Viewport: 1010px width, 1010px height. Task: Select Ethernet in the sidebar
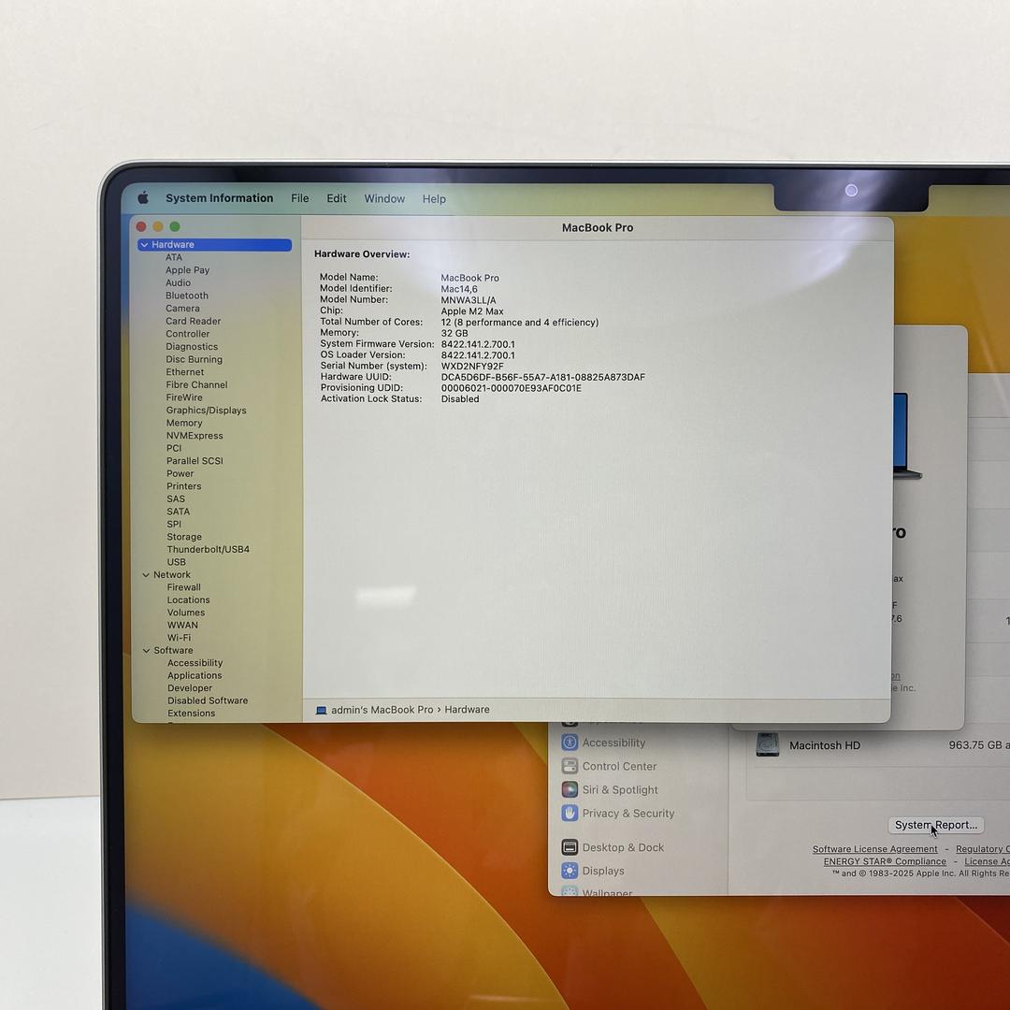(185, 371)
